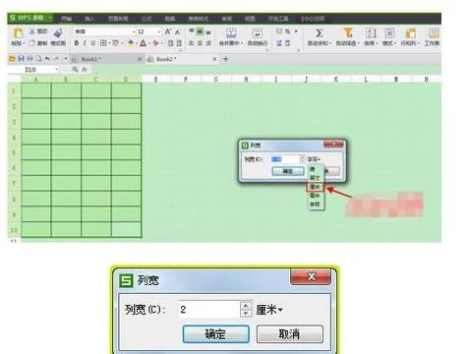Switch to the Book2 document tab
This screenshot has height=354, width=471.
point(182,59)
